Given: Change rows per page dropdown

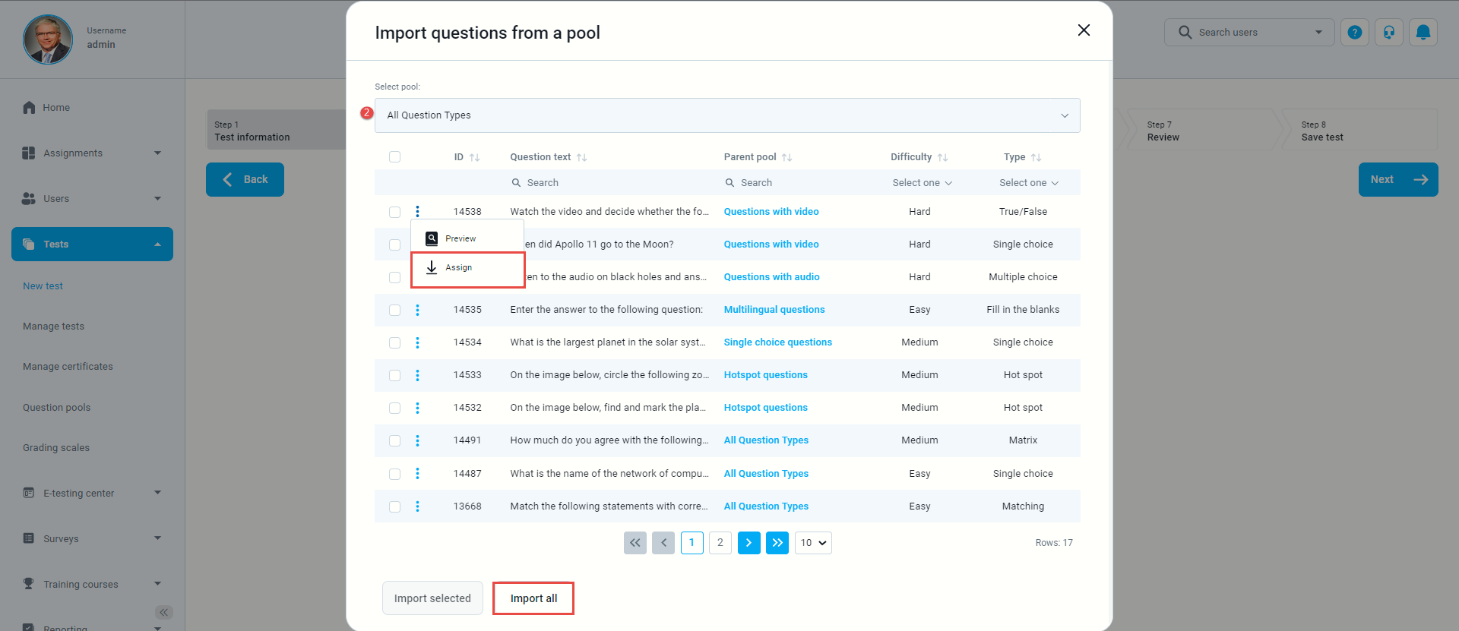Looking at the screenshot, I should click(812, 543).
